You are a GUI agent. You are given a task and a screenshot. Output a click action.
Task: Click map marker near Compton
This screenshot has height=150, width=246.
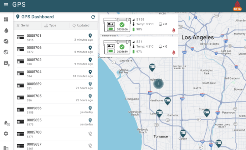click(x=207, y=113)
